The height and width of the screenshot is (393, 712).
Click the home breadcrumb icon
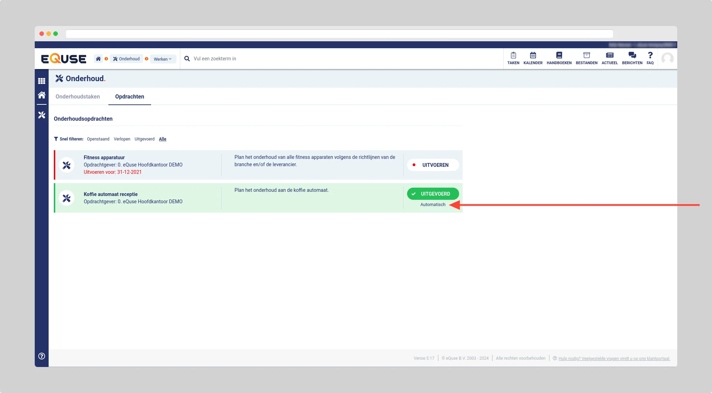(x=98, y=59)
